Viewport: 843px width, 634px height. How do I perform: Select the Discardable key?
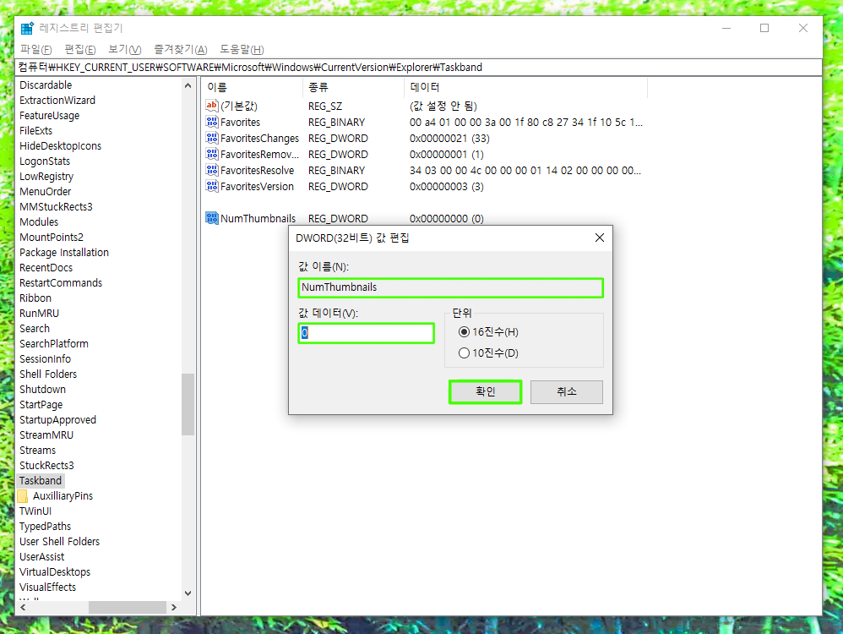pyautogui.click(x=46, y=85)
